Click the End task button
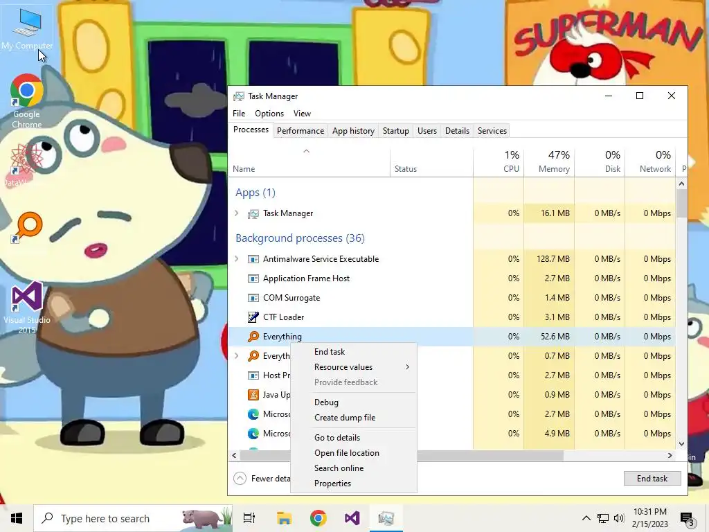Image resolution: width=709 pixels, height=532 pixels. (x=652, y=479)
